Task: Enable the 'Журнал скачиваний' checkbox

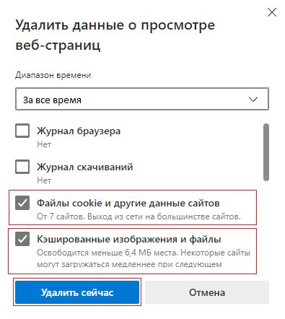Action: (22, 167)
